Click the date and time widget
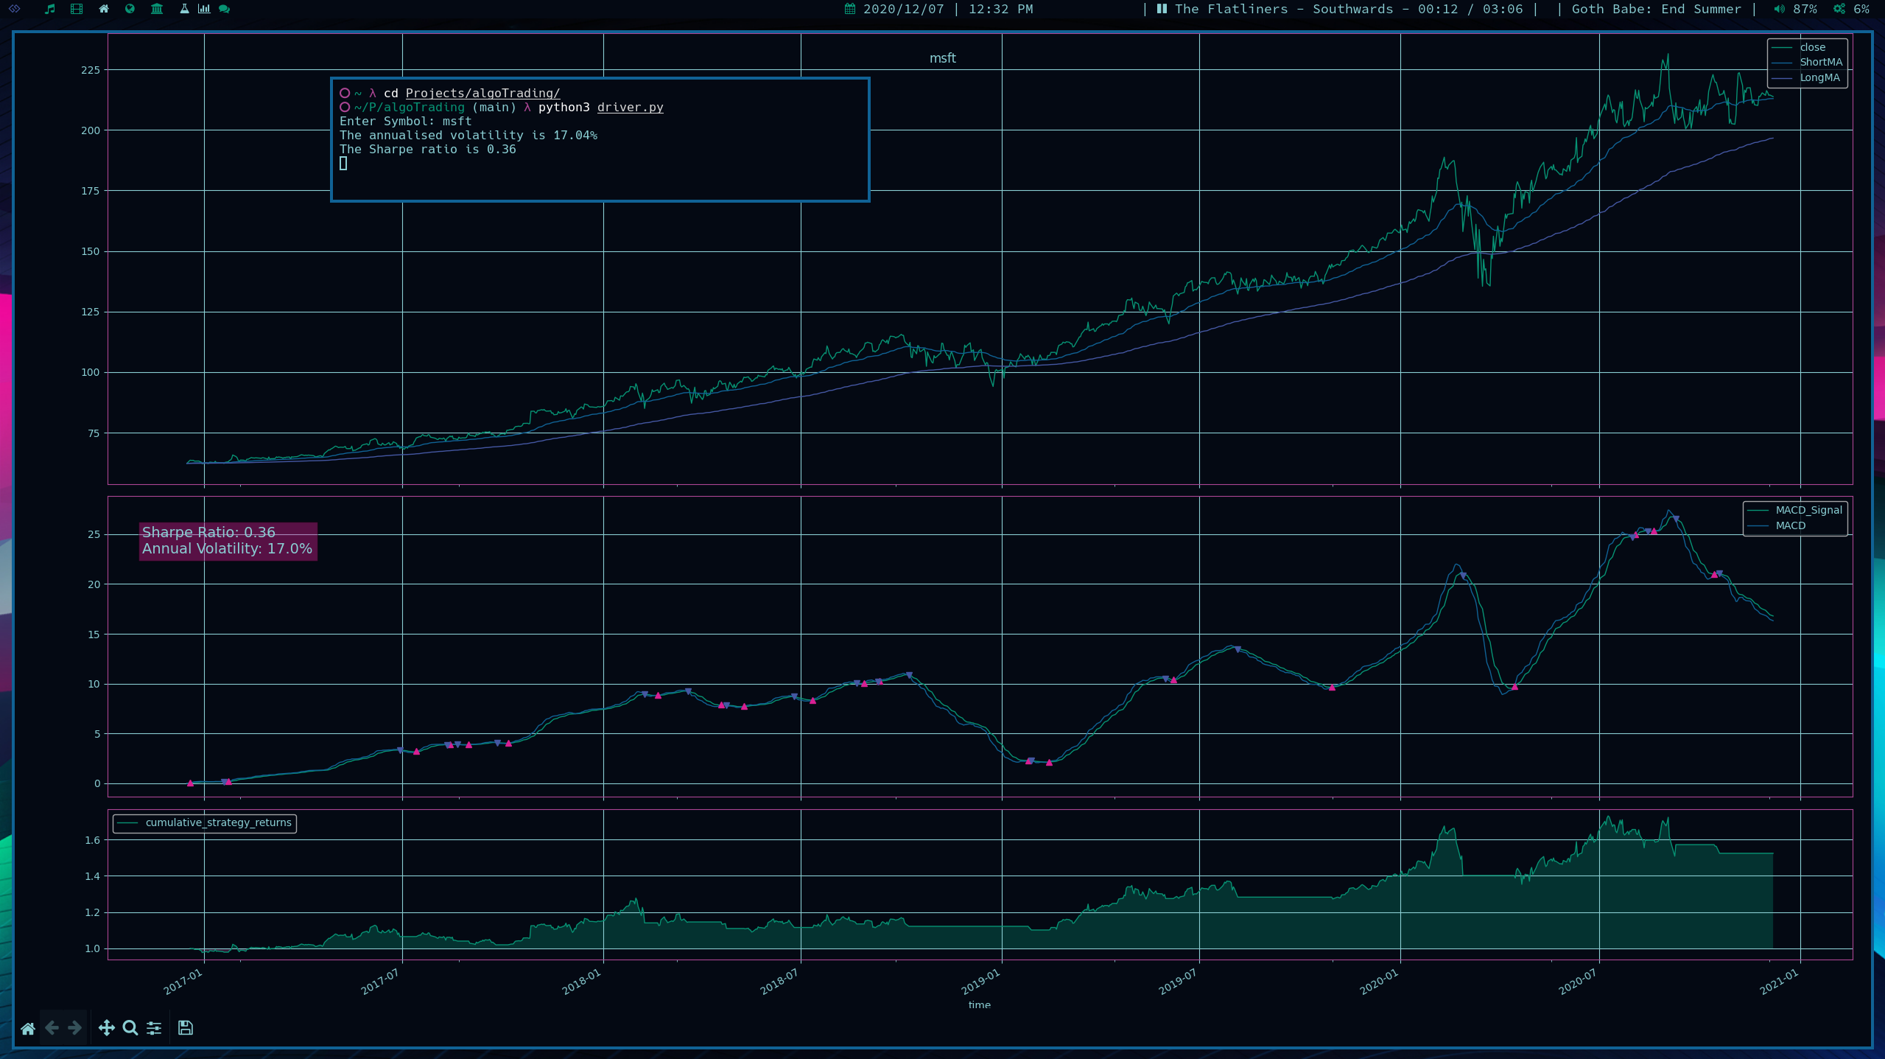 coord(938,9)
